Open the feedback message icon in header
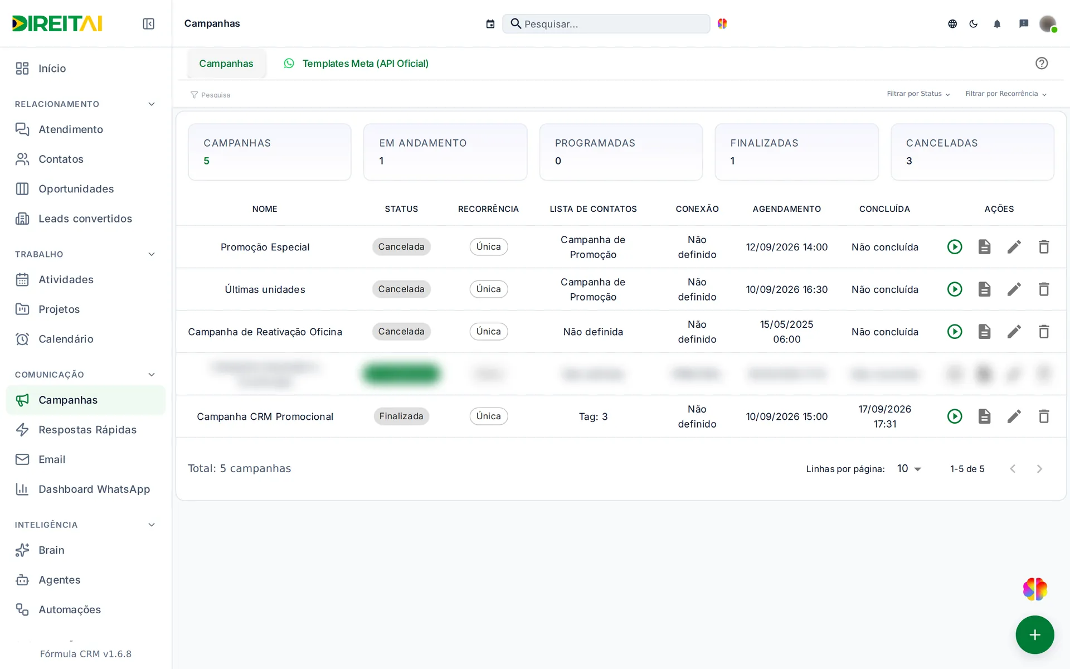This screenshot has height=669, width=1070. [x=1024, y=23]
